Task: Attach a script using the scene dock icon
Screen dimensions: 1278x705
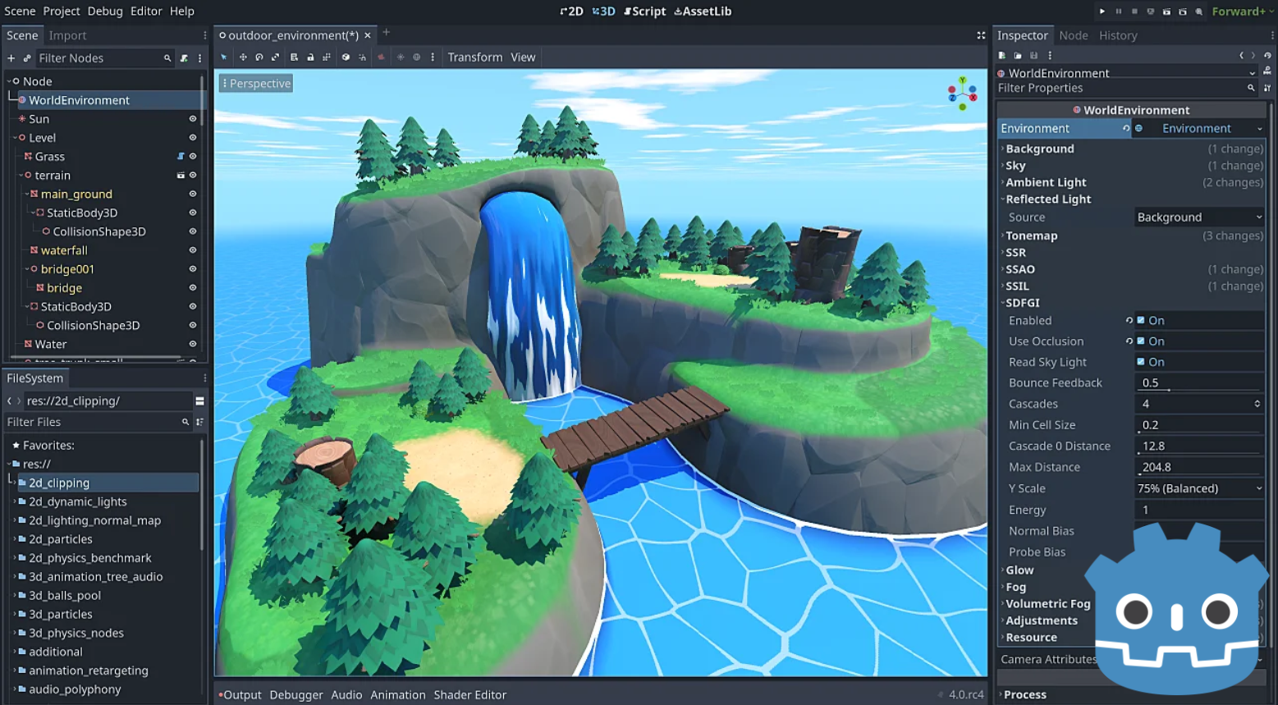Action: click(184, 58)
